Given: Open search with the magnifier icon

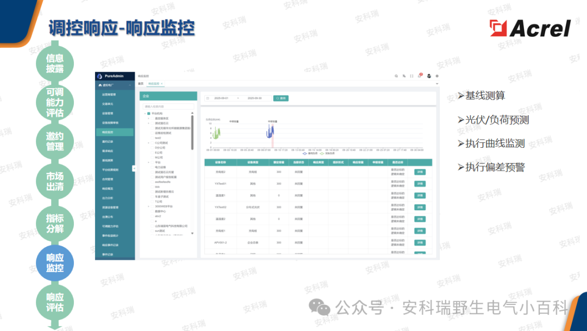Looking at the screenshot, I should click(396, 76).
